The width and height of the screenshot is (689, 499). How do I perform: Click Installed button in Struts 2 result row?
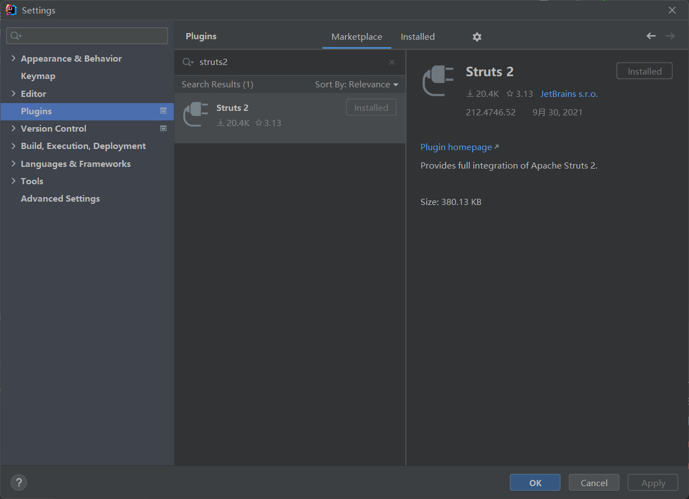(371, 108)
